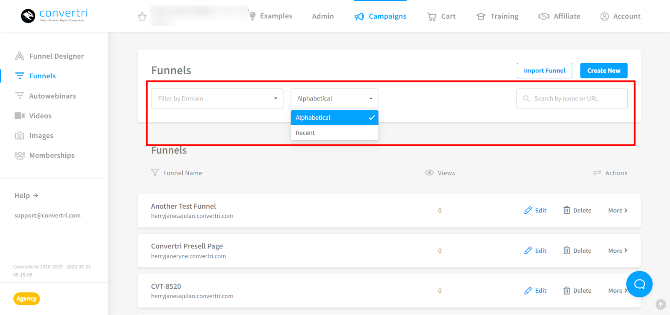Click the arrows icon beside Actions

tap(597, 173)
